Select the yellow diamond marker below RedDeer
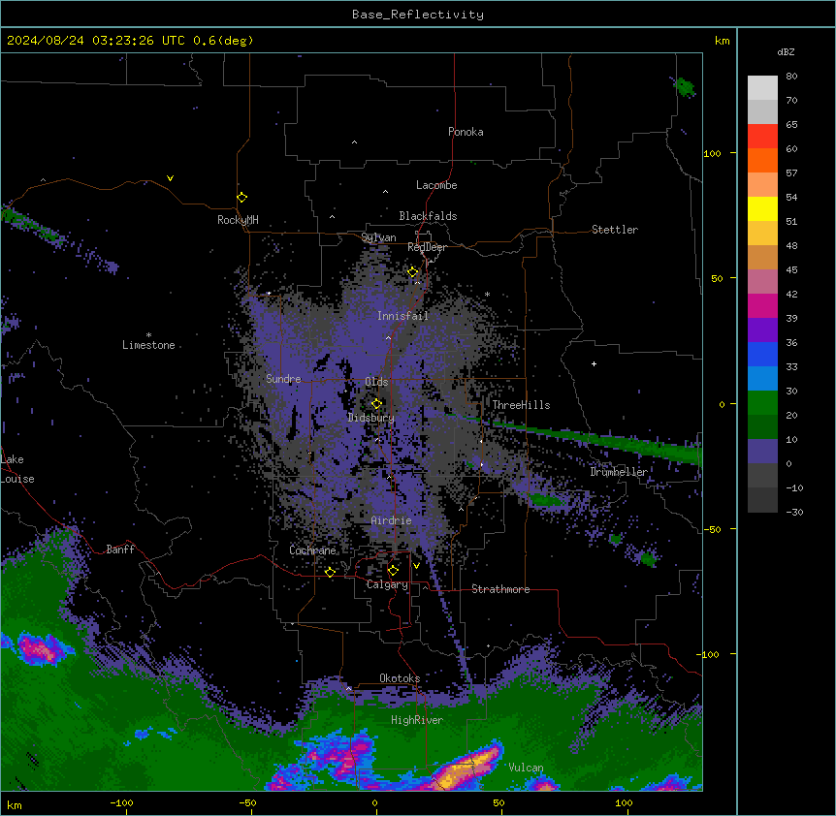836x816 pixels. point(413,272)
